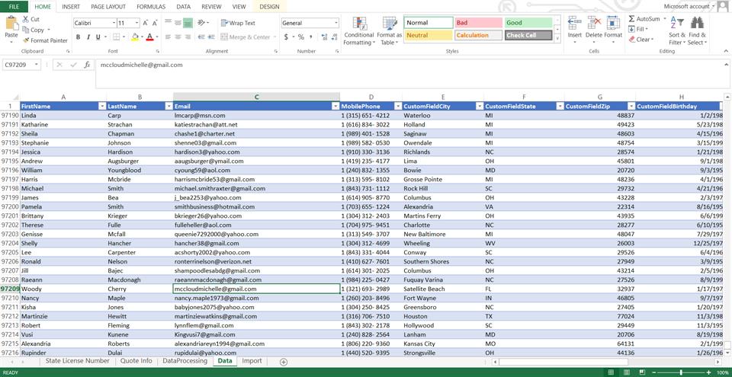Click the Copy icon
732x377 pixels.
(x=26, y=30)
